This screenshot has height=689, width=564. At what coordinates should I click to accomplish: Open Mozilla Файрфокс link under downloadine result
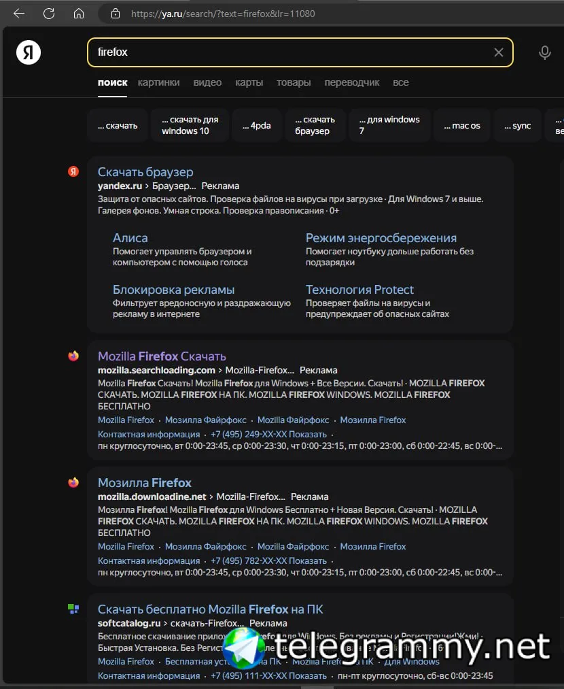[x=293, y=547]
